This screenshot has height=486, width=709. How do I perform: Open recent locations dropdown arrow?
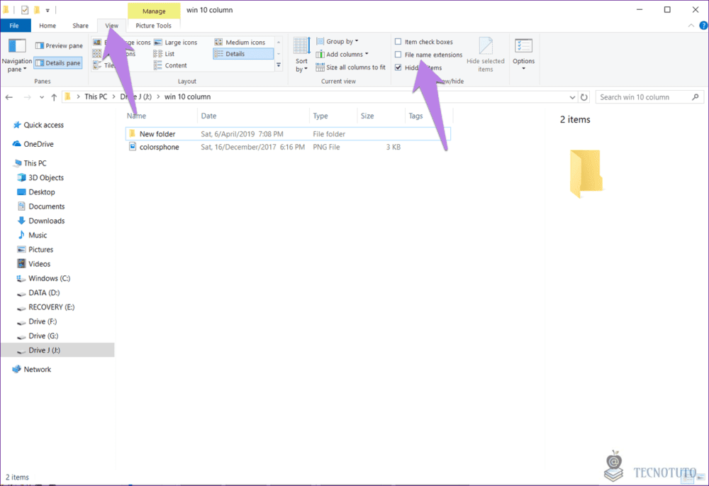(x=42, y=97)
